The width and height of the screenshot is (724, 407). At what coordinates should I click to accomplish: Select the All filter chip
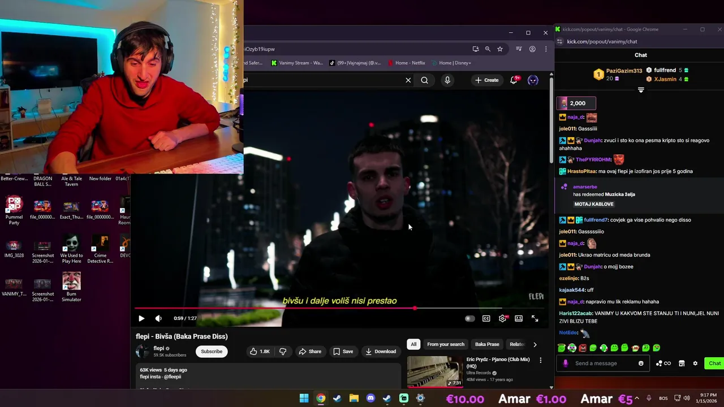413,344
